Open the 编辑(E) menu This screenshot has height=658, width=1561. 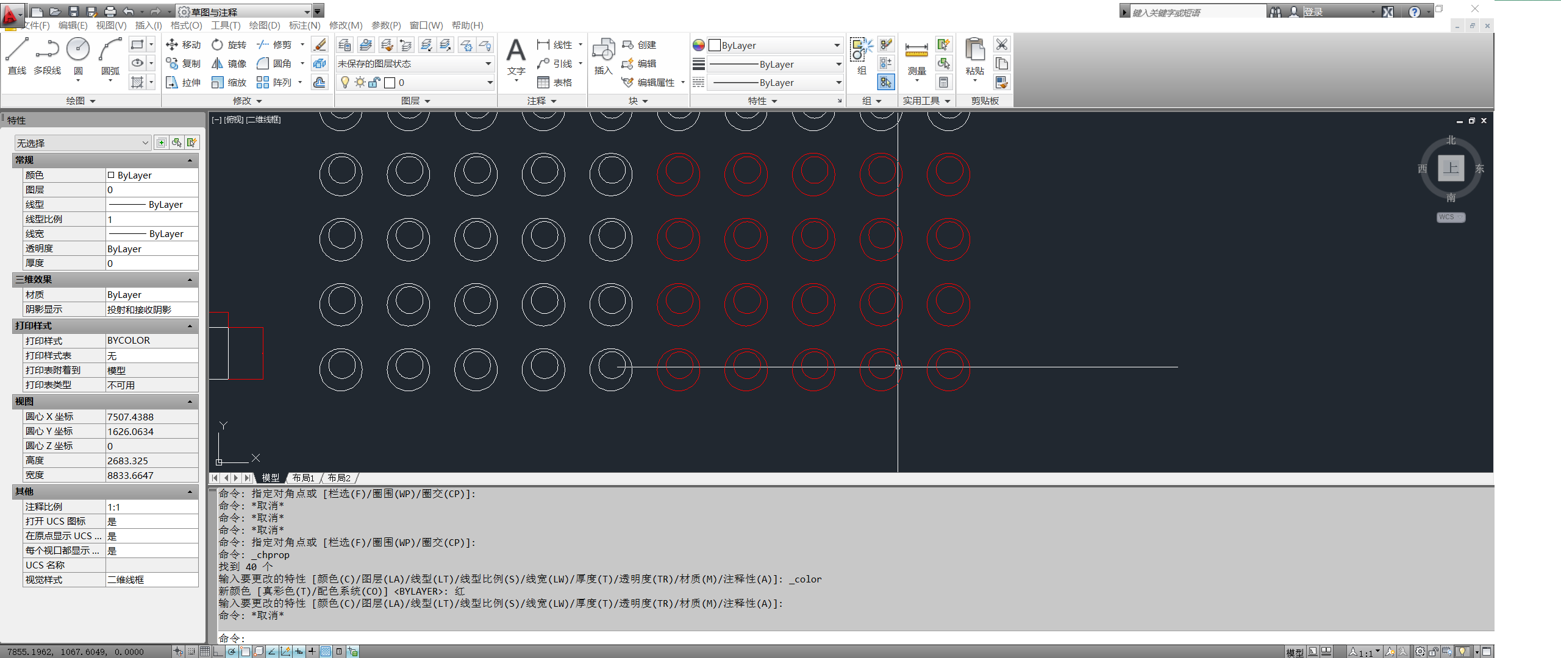pos(73,26)
